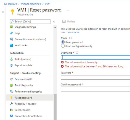
Task: Click the search magnifier icon
Action: 12,22
